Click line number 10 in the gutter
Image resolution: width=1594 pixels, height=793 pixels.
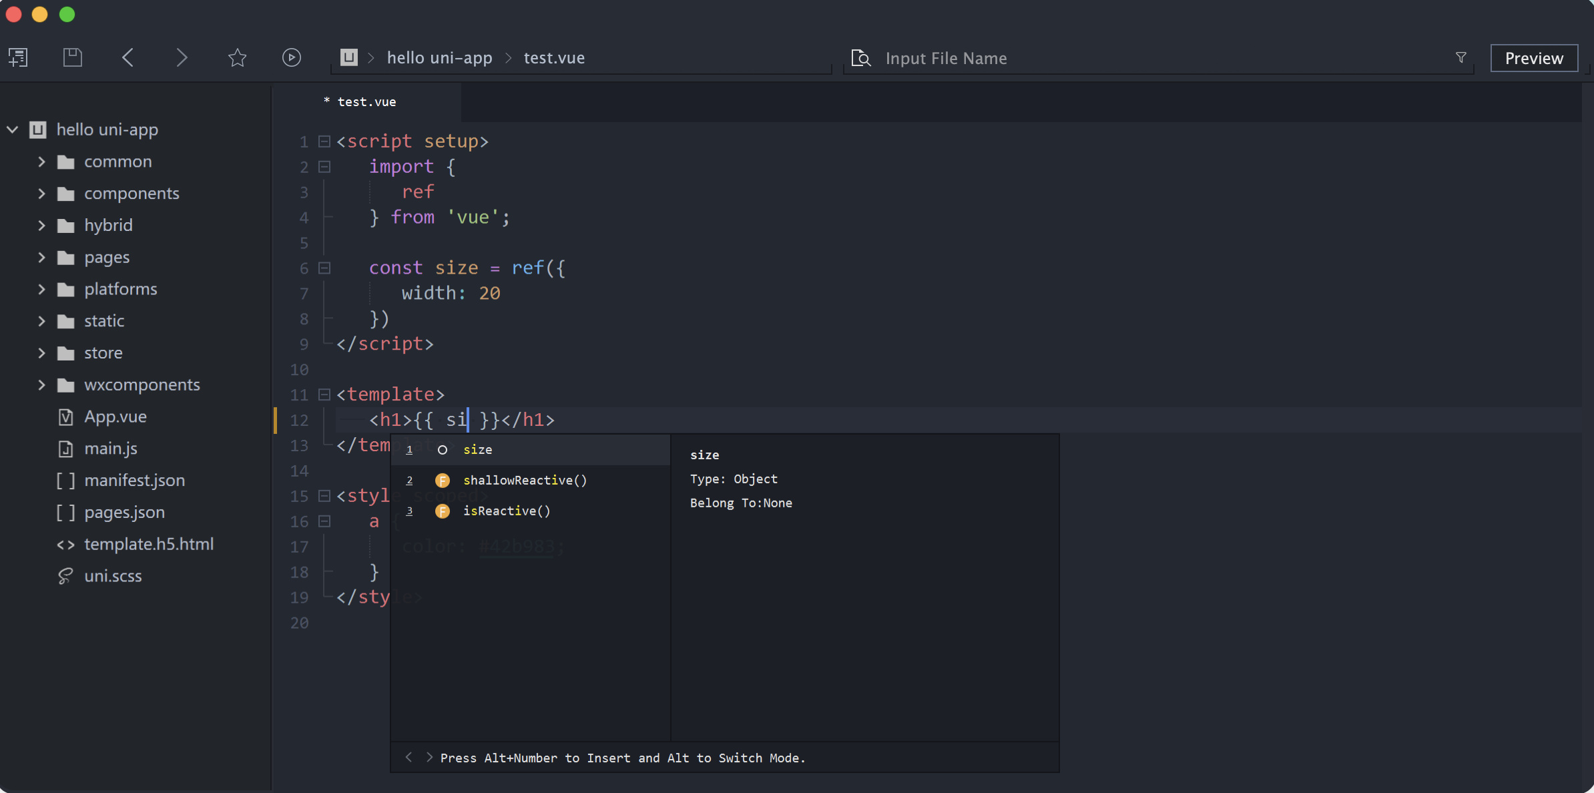(x=299, y=370)
